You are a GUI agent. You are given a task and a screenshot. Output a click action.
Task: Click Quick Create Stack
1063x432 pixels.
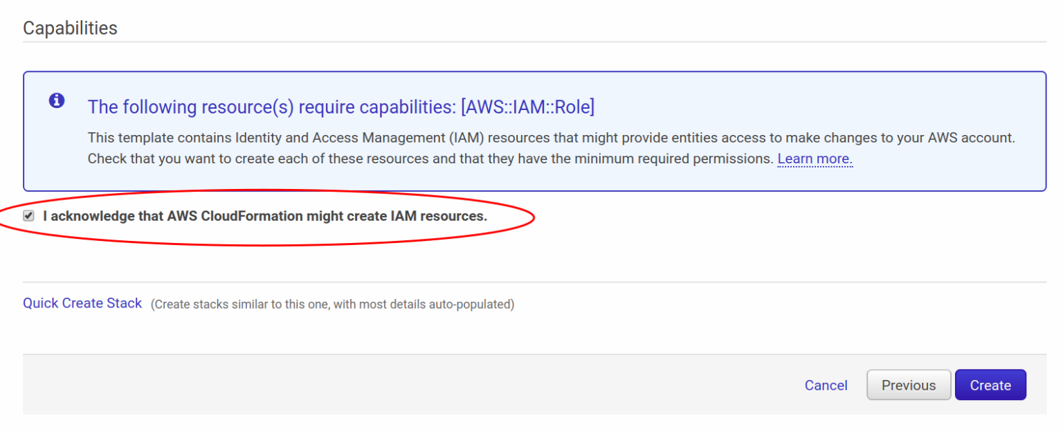[82, 303]
